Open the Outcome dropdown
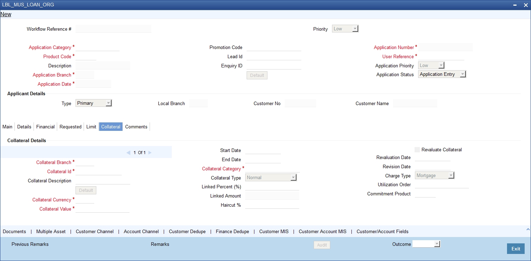Screen dimensions: 531x261 pyautogui.click(x=427, y=244)
